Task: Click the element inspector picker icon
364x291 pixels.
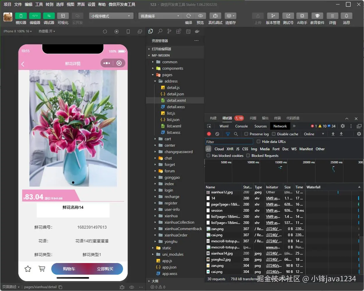Action: point(209,126)
